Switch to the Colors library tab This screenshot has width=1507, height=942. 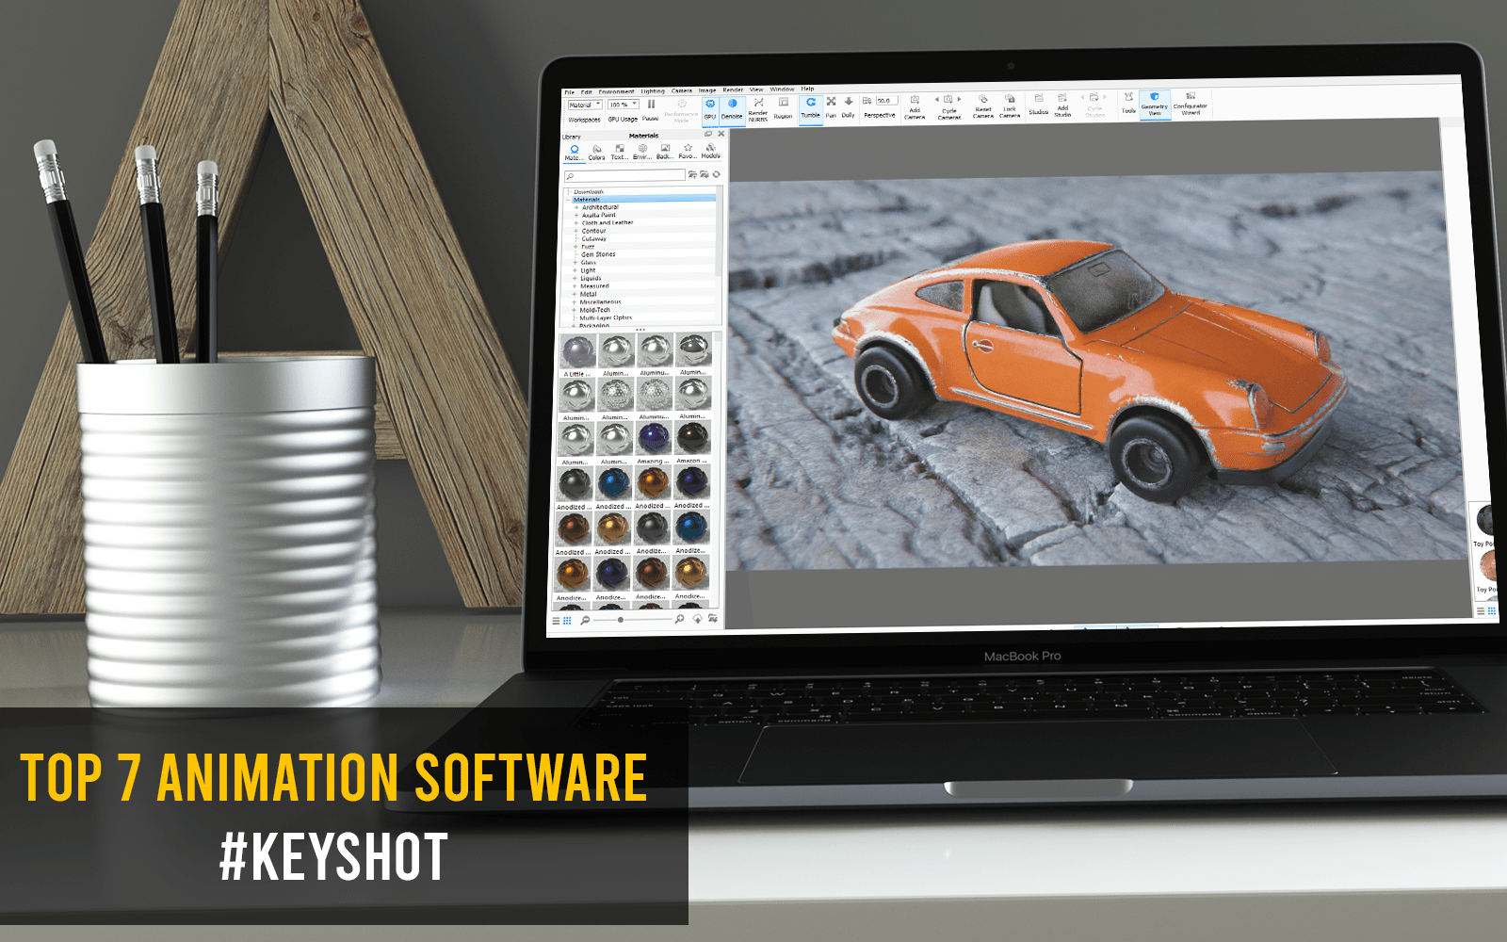(596, 152)
